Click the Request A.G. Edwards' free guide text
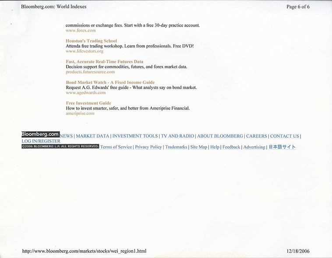Viewport: 332px width, 258px height. [x=131, y=88]
